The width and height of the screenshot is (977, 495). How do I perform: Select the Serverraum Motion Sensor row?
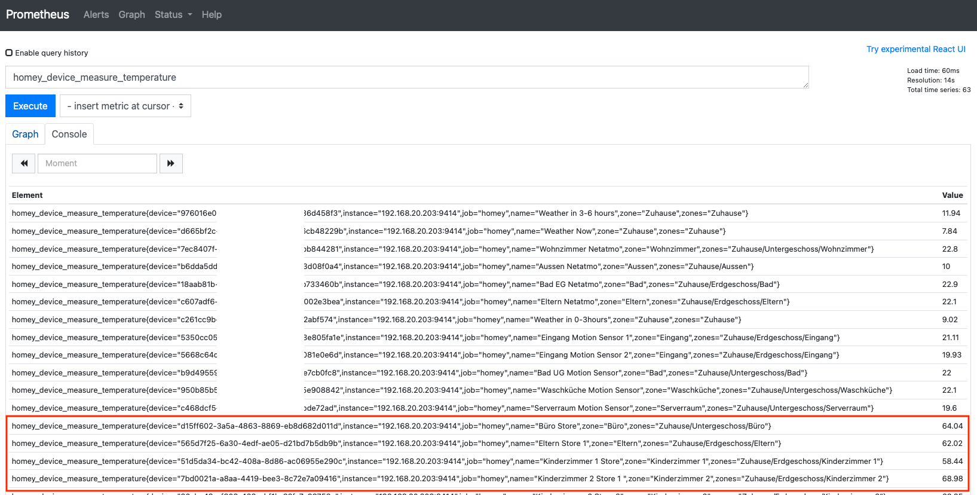[489, 408]
